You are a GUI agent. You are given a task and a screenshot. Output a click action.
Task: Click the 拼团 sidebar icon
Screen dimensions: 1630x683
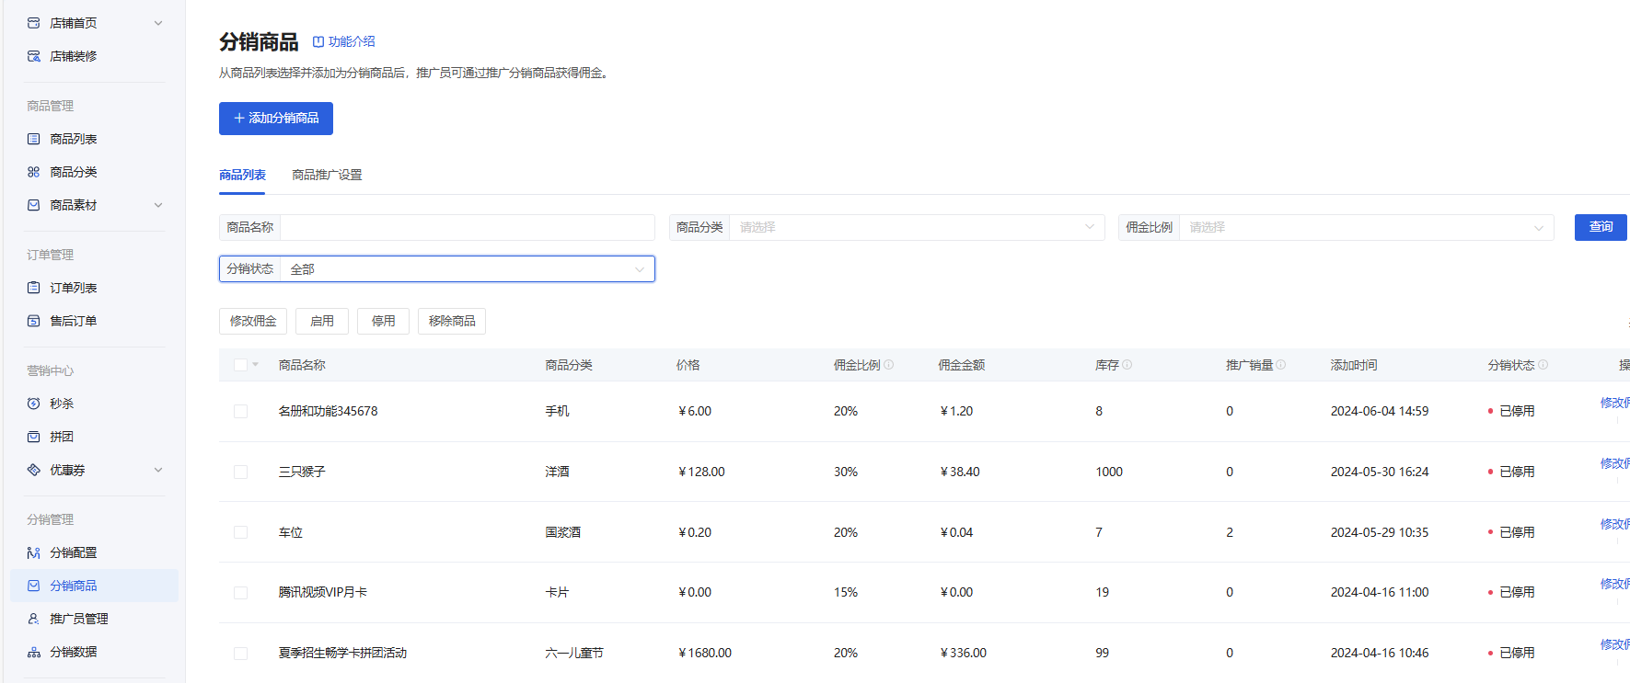[x=34, y=437]
